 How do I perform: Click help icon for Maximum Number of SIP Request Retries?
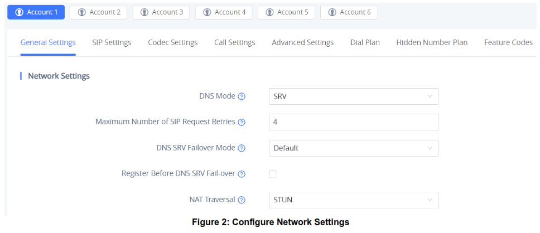click(x=242, y=122)
